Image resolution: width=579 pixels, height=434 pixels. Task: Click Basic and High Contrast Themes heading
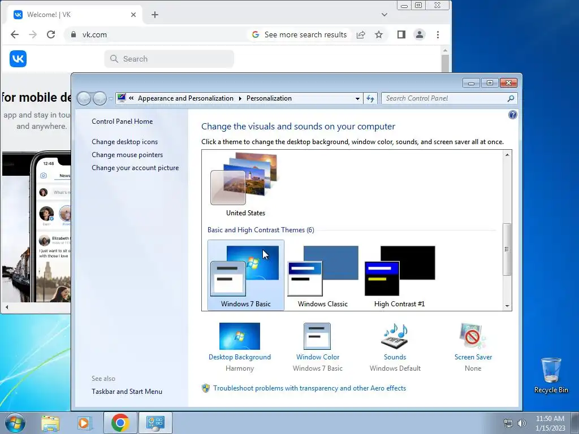(x=261, y=230)
